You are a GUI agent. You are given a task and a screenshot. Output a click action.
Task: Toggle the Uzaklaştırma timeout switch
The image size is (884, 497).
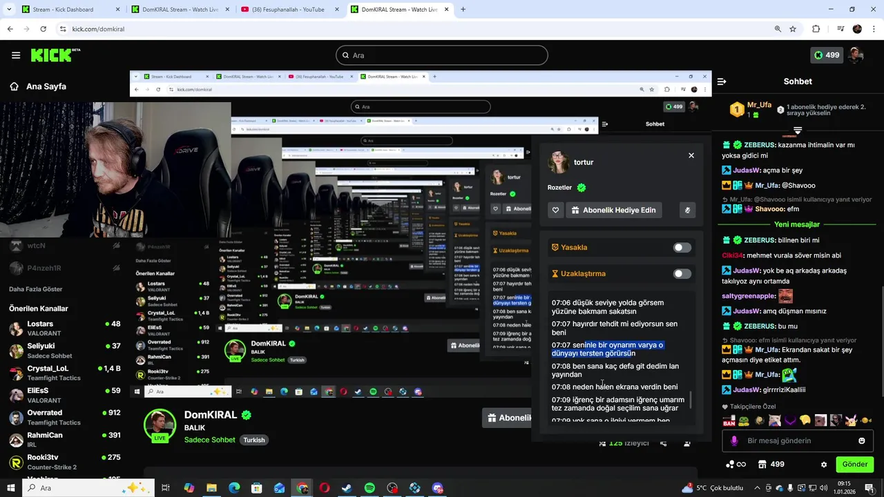682,273
